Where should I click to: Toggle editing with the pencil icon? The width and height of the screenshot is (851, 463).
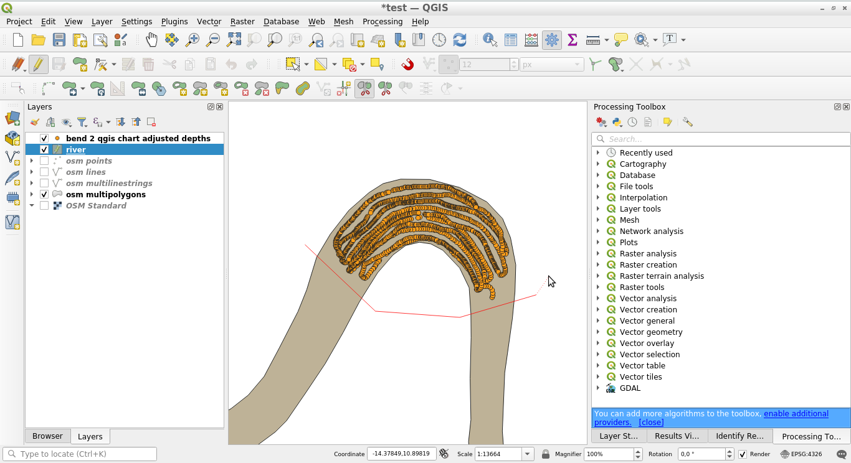[39, 64]
